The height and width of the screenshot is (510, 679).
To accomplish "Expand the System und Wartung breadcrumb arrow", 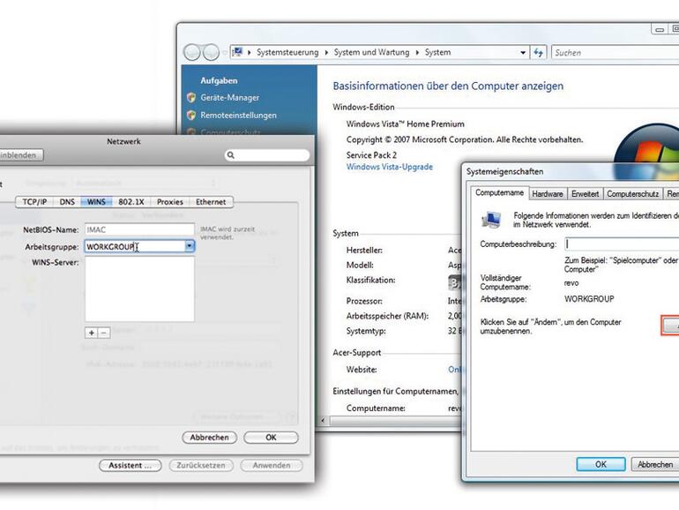I will (417, 52).
